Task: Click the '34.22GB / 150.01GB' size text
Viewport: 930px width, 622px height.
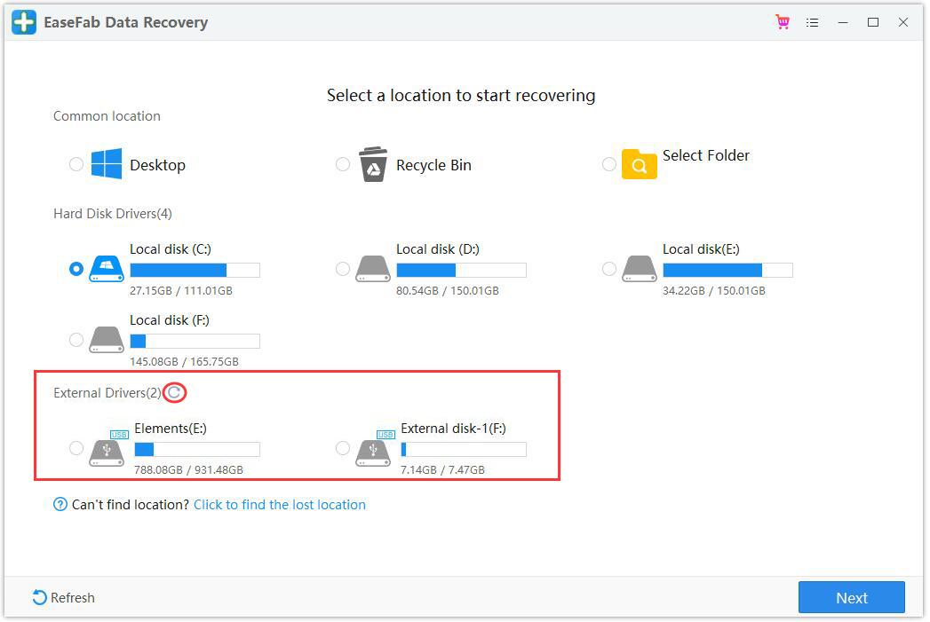Action: click(x=714, y=291)
